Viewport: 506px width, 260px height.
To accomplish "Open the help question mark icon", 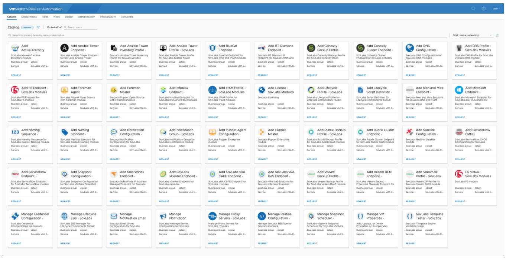I will (x=483, y=9).
